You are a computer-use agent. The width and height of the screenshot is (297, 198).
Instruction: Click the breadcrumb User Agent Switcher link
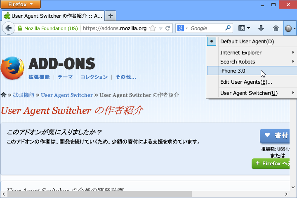pos(67,95)
